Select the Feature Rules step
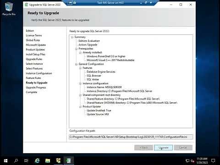Image resolution: width=220 pixels, height=165 pixels. [33, 78]
